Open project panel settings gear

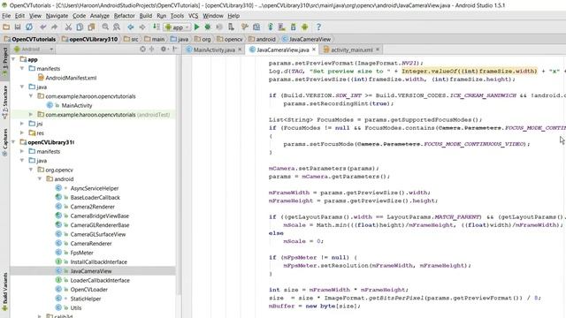pyautogui.click(x=164, y=49)
